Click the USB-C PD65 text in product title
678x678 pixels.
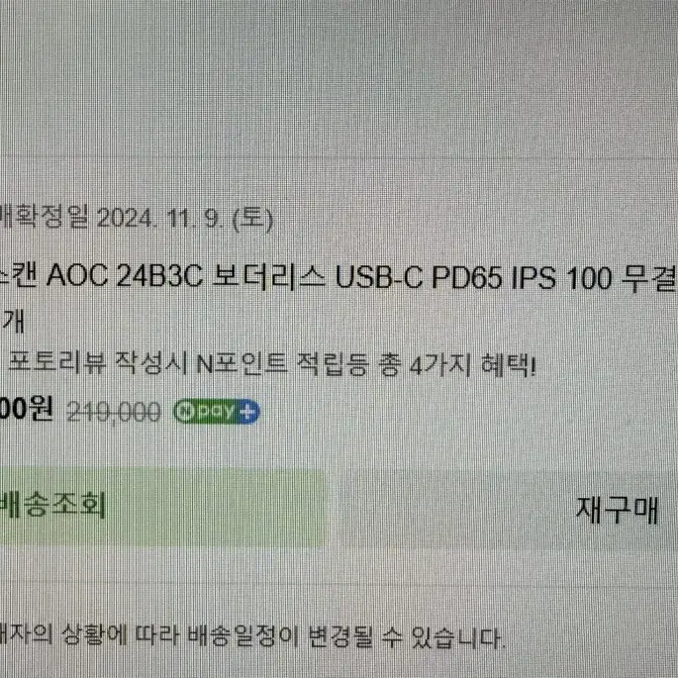pos(419,277)
